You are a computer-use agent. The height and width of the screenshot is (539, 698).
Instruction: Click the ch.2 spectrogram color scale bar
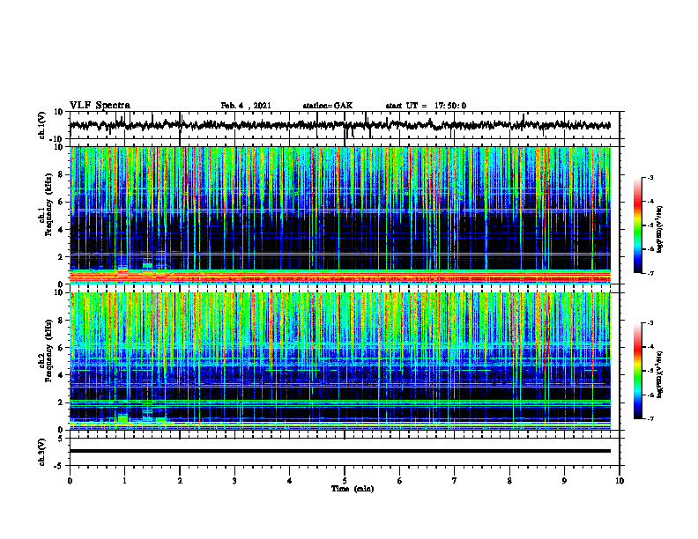(x=637, y=371)
